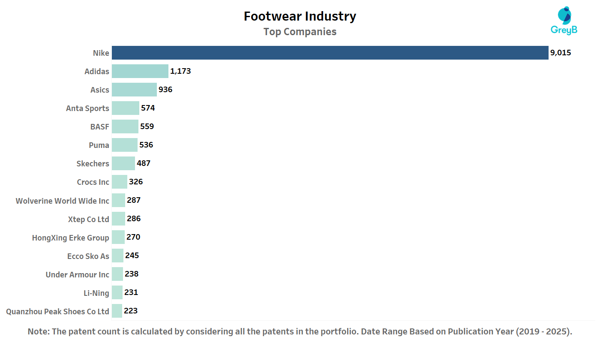Select the Adidas bar in chart

[x=140, y=71]
